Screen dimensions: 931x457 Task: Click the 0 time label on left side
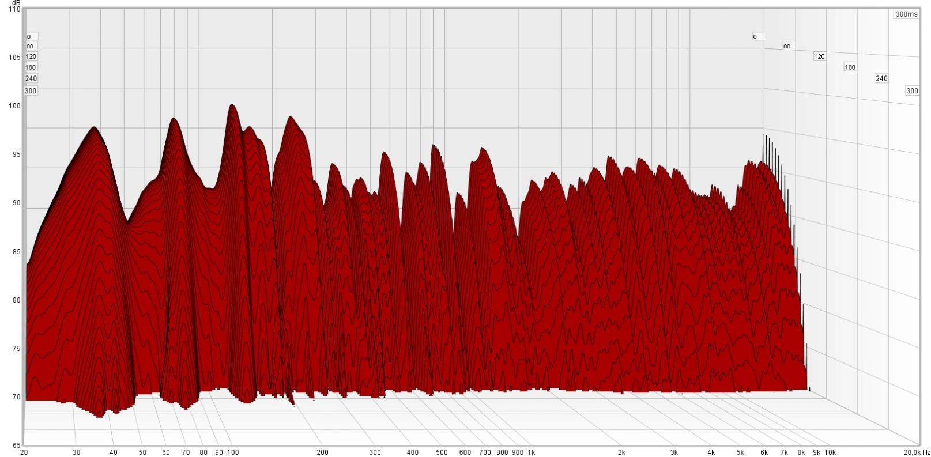[x=29, y=37]
